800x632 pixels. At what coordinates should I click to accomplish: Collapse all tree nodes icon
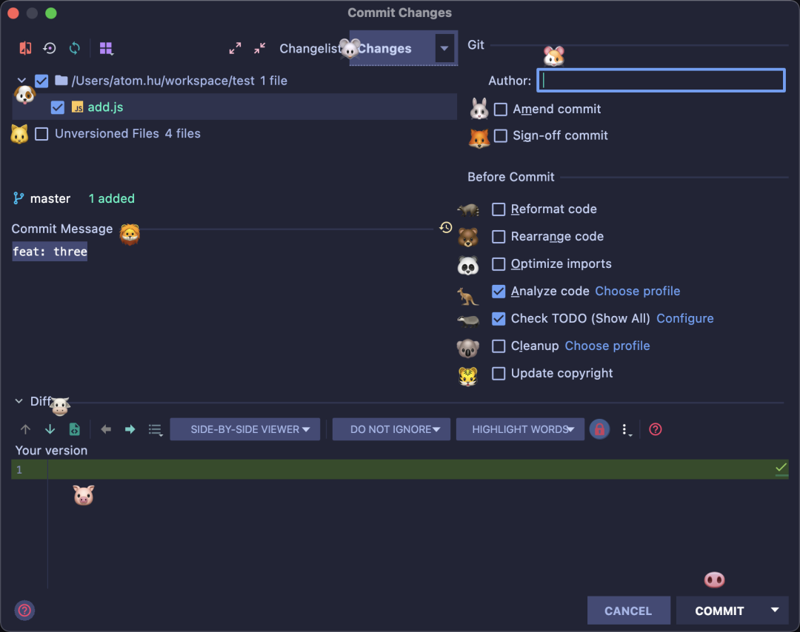(260, 48)
